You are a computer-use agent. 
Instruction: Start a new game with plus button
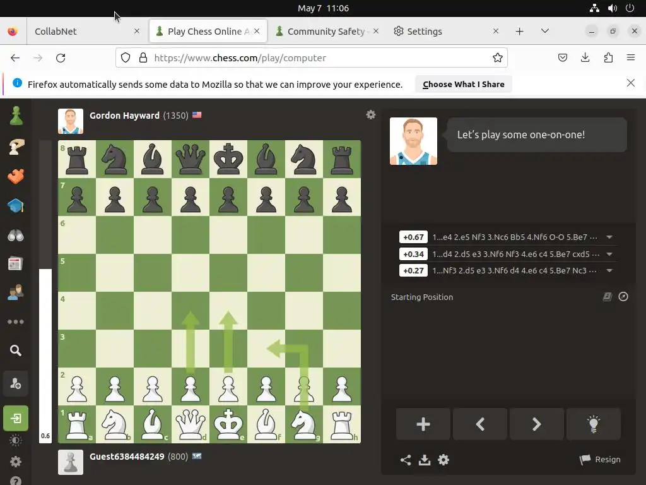point(423,424)
